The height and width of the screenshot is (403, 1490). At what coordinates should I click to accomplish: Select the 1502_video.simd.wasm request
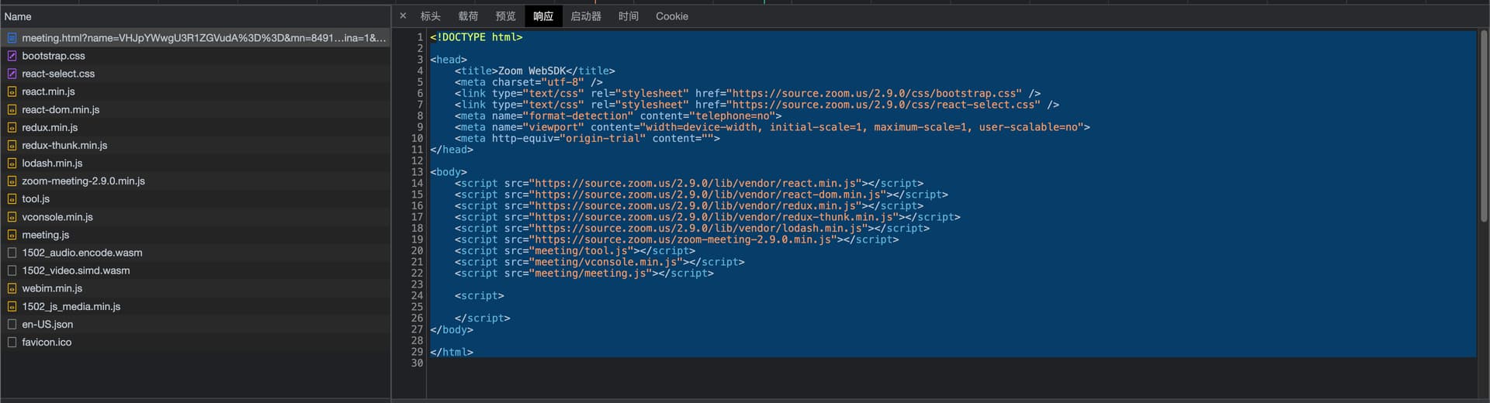point(196,270)
